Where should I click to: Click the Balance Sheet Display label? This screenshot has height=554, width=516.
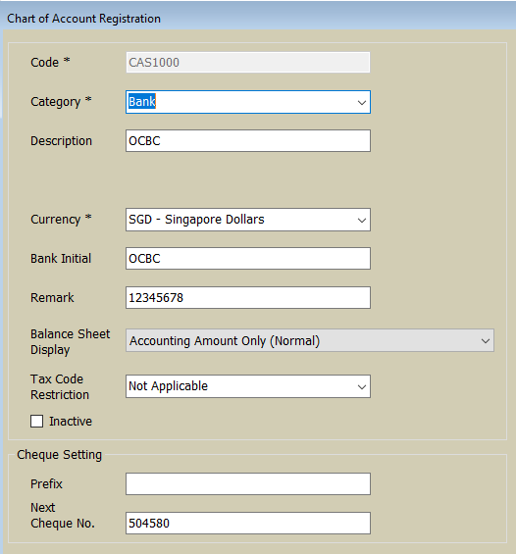coord(70,341)
